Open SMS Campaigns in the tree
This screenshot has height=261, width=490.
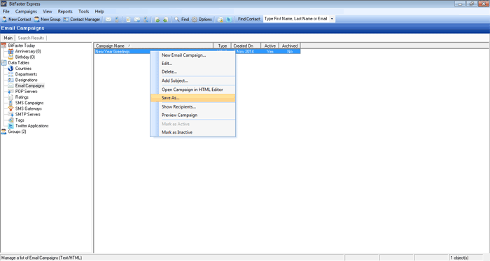(x=26, y=103)
